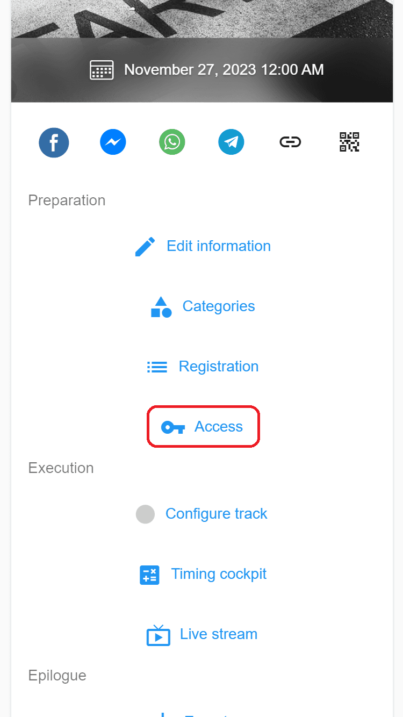The image size is (403, 717).
Task: Share event through Messenger icon
Action: point(113,142)
